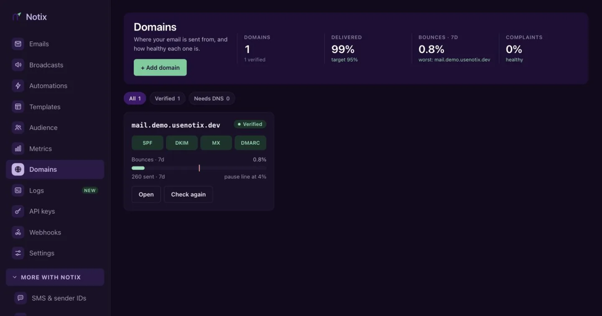
Task: Click the API keys key icon
Action: tap(18, 211)
